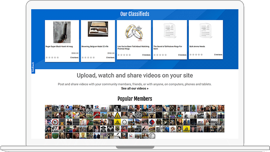Screen dimensions: 270x152
Task: Open The Secret of Birthstone Rings For Mom title
Action: click(x=168, y=48)
